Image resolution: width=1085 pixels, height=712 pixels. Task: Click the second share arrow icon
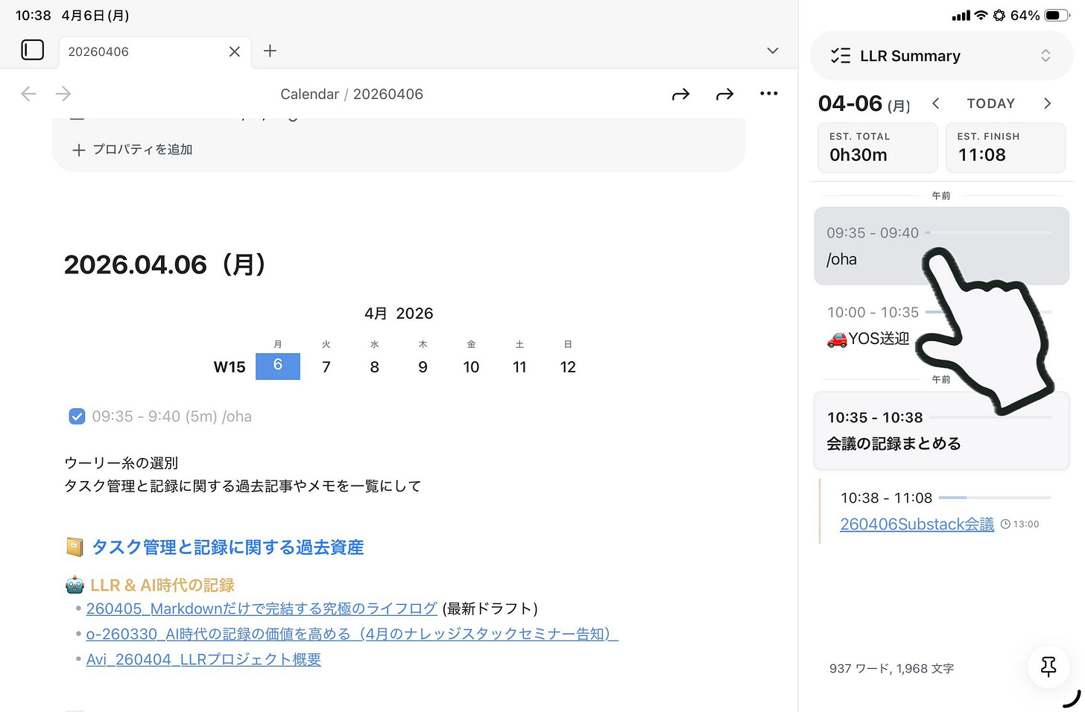[724, 94]
